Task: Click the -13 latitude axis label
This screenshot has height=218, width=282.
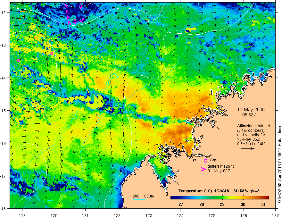Action: click(x=4, y=45)
